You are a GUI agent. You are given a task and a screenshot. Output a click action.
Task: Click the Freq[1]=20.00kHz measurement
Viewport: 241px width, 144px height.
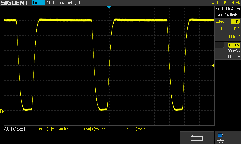coord(55,129)
